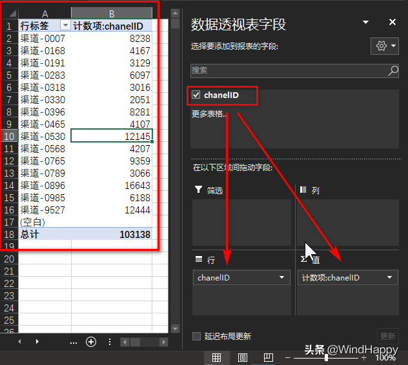The image size is (408, 365).
Task: Select column B header
Action: [112, 14]
